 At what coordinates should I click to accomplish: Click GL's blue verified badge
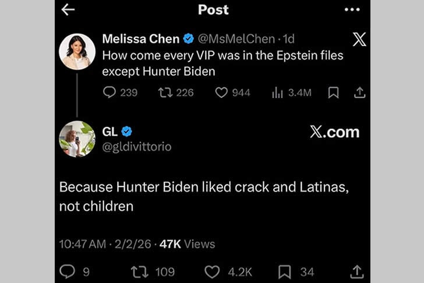(126, 132)
